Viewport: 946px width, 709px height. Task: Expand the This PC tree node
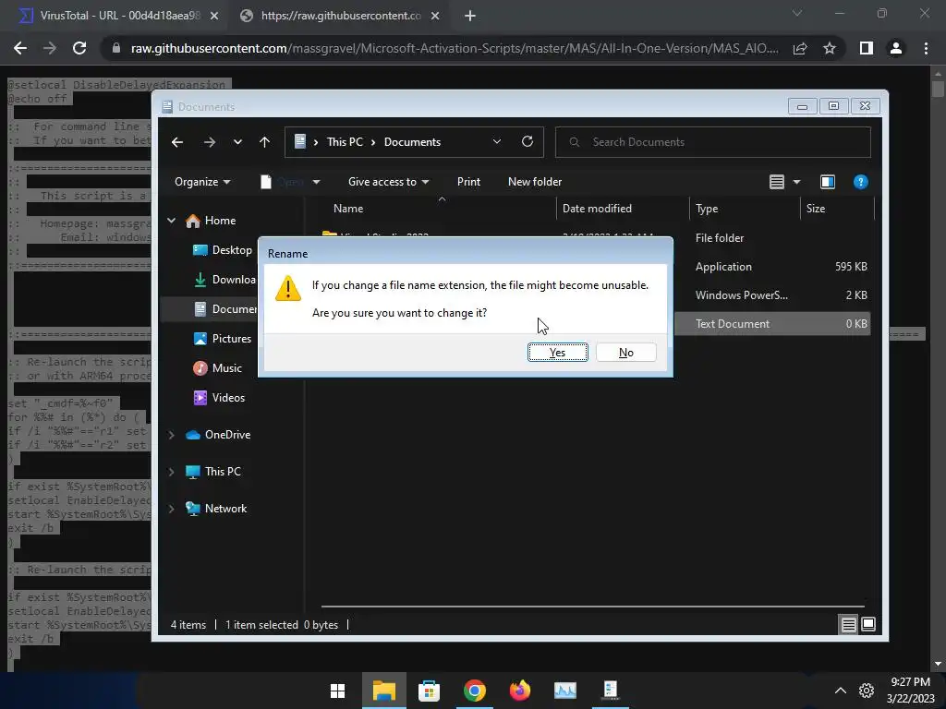point(171,472)
